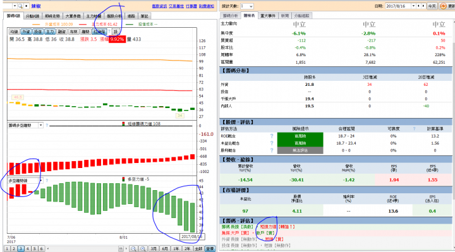The width and height of the screenshot is (455, 252).
Task: Select chart layout number 2
Action: tap(14, 248)
